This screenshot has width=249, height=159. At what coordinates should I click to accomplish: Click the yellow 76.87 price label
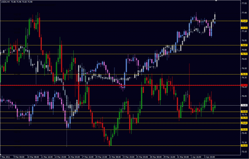244,45
